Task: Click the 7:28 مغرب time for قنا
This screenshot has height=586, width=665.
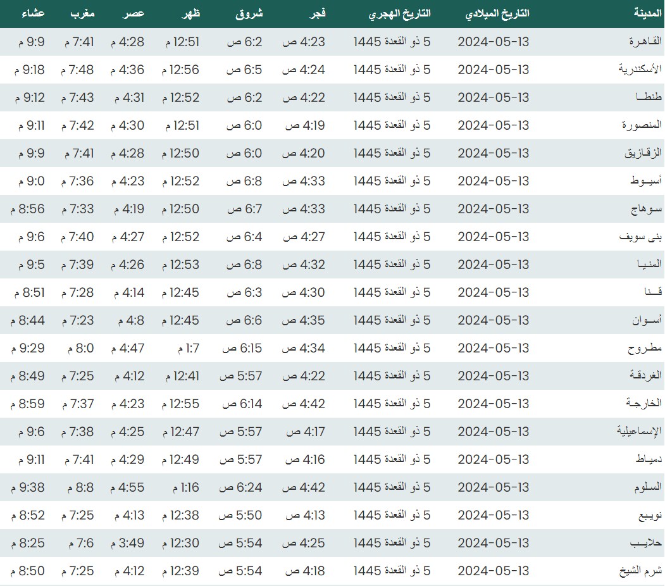Action: tap(78, 292)
